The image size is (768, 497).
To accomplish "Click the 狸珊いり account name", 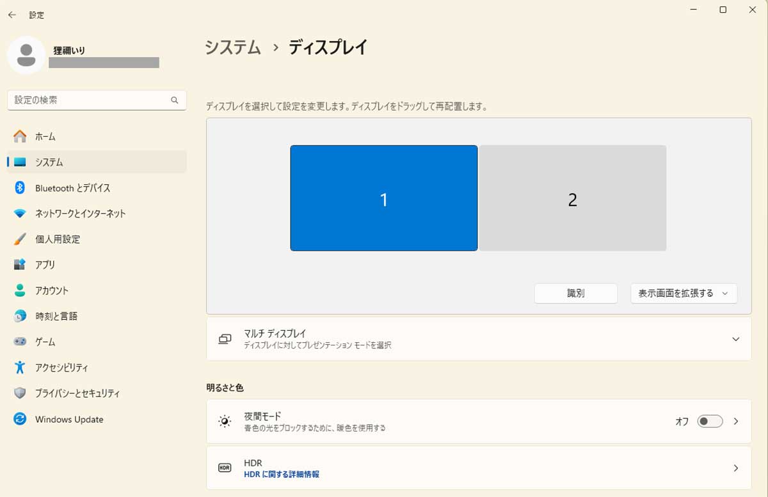I will 69,51.
